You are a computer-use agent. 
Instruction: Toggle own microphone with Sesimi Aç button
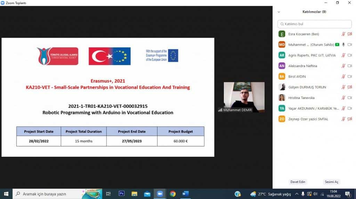tap(331, 182)
